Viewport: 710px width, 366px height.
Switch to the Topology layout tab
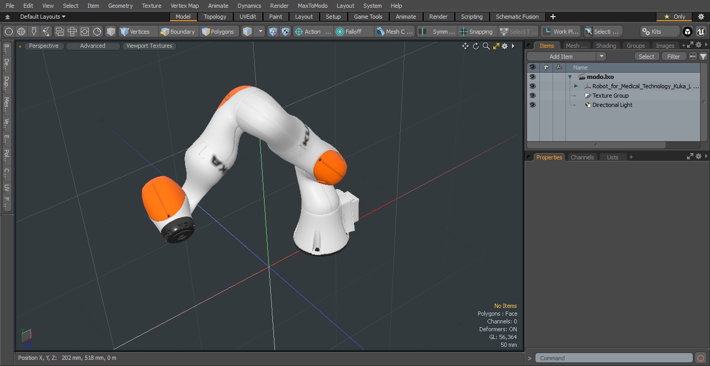(x=215, y=17)
